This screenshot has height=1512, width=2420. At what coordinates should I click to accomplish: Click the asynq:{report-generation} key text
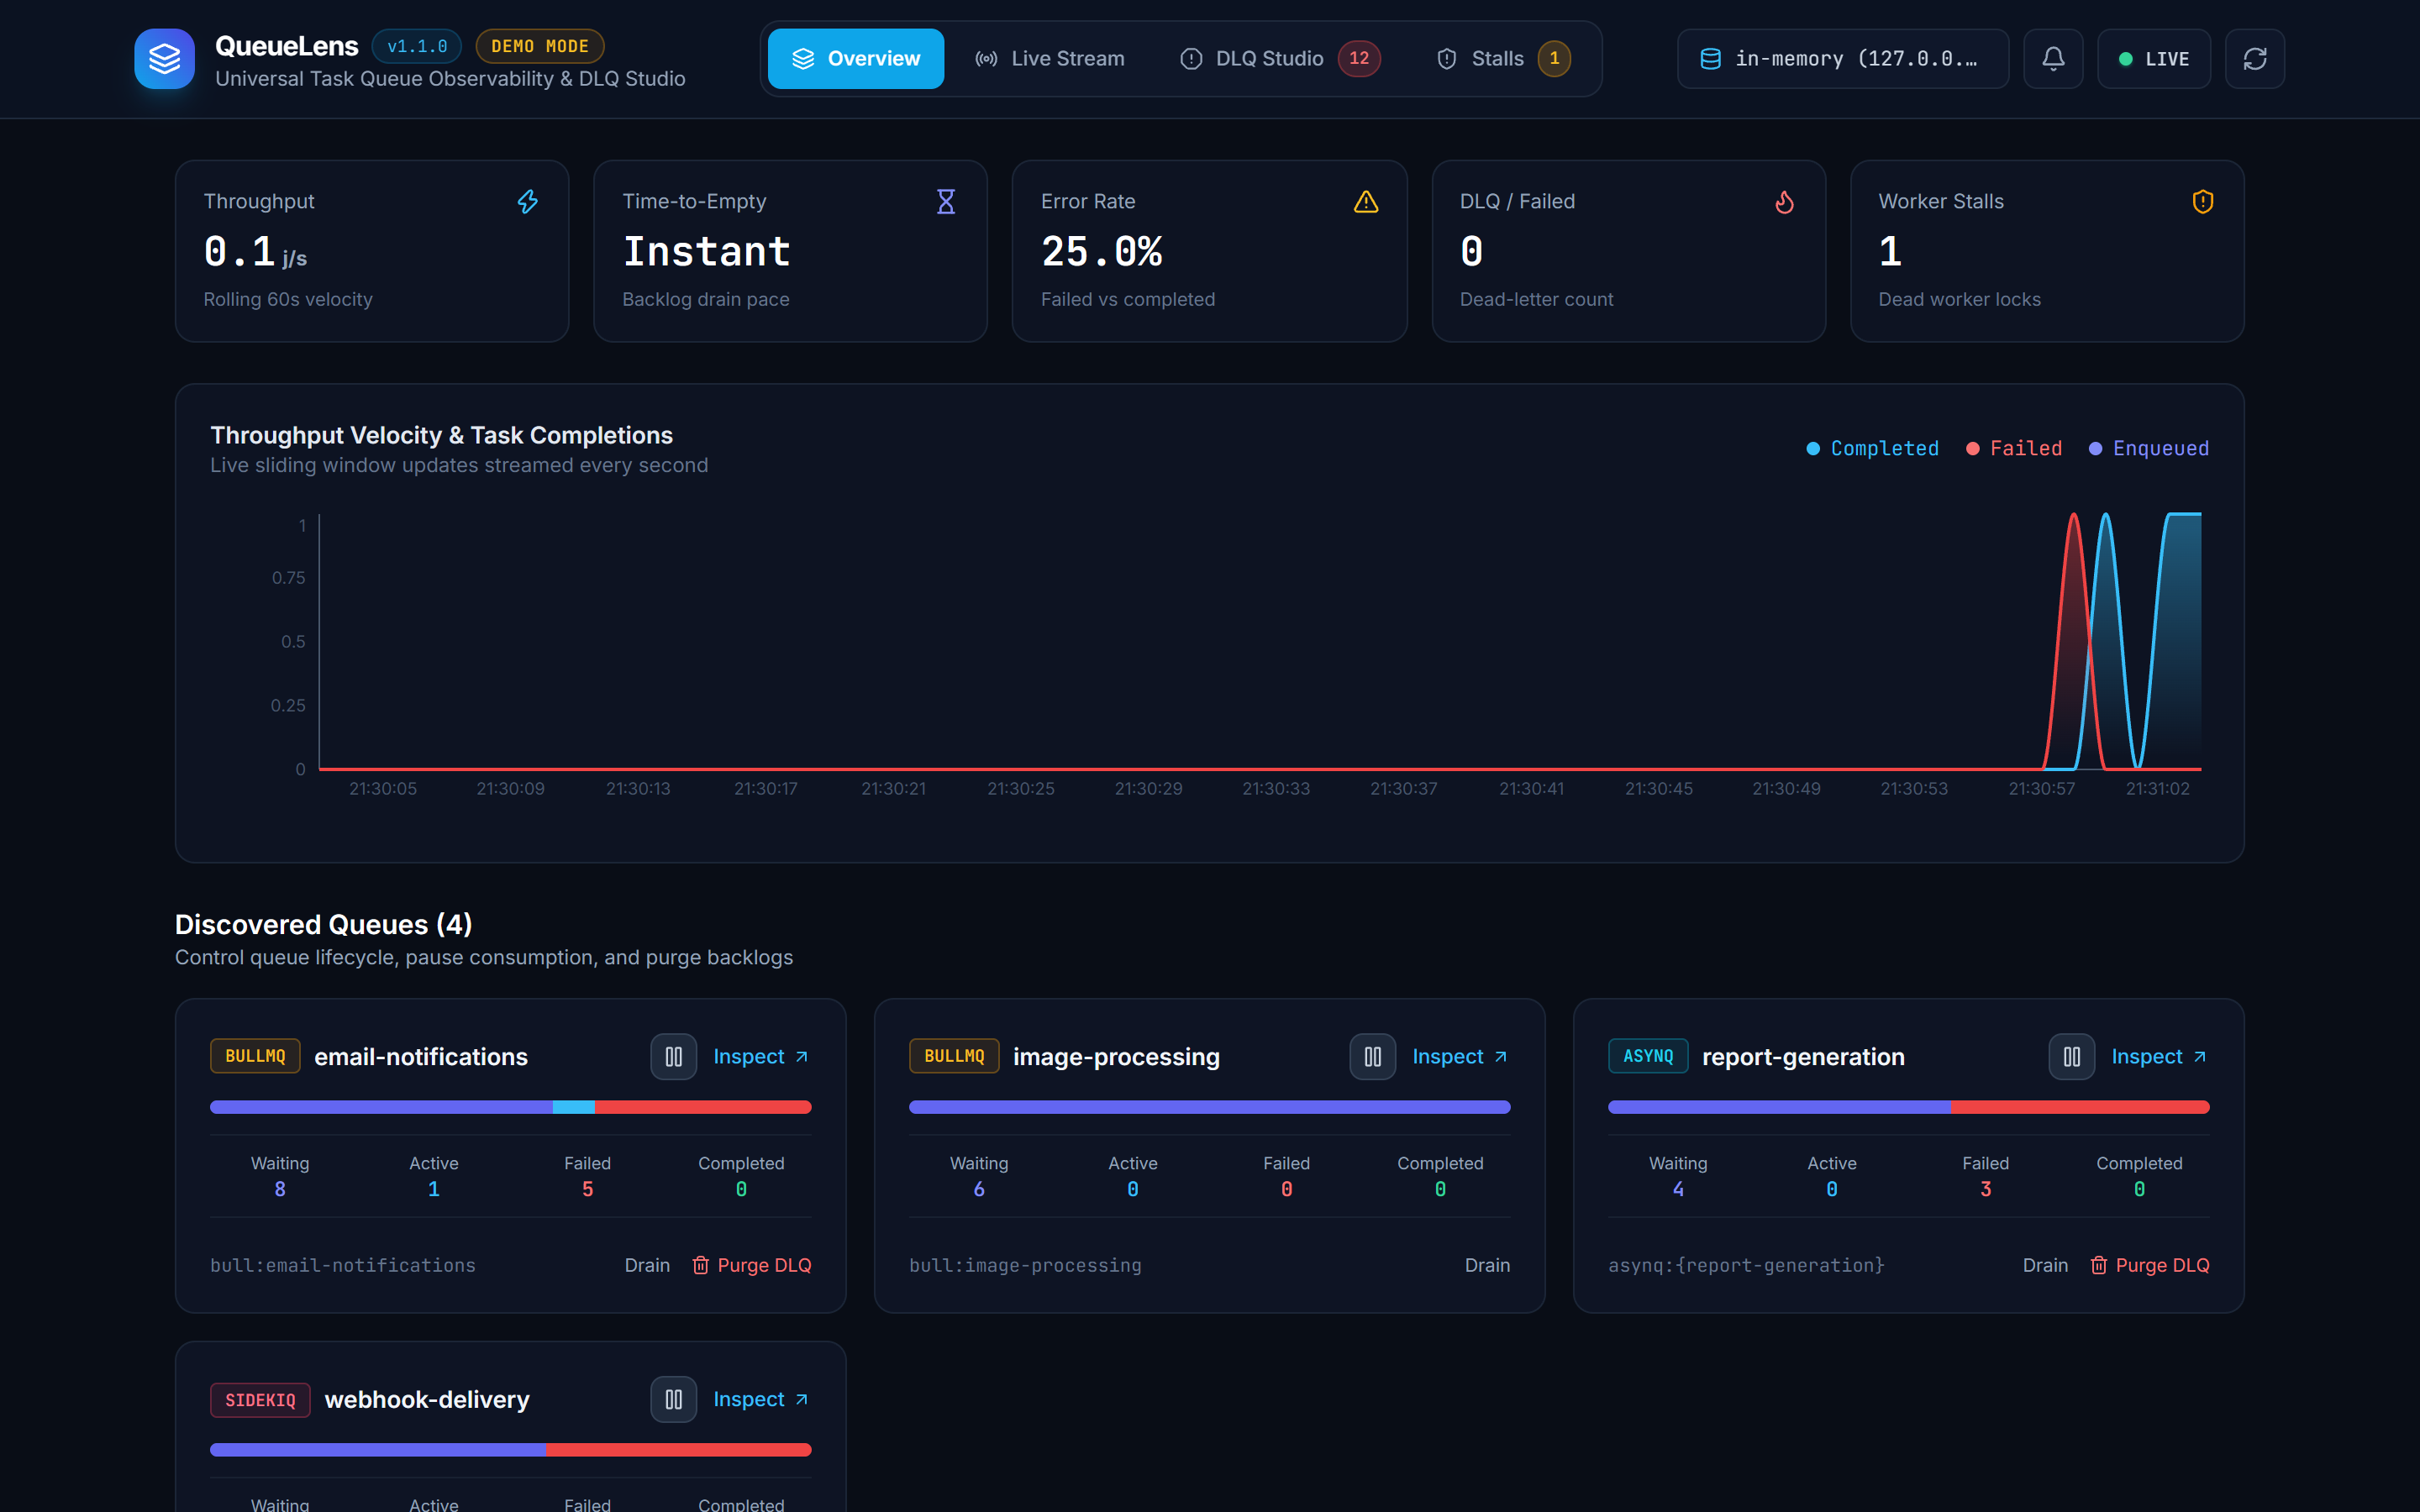[x=1746, y=1266]
